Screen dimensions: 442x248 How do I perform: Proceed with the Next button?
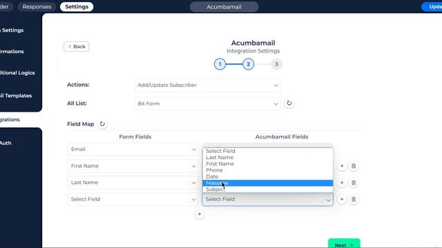pos(344,243)
